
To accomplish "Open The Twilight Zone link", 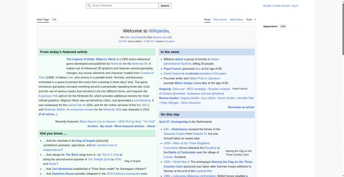I will tap(99, 159).
